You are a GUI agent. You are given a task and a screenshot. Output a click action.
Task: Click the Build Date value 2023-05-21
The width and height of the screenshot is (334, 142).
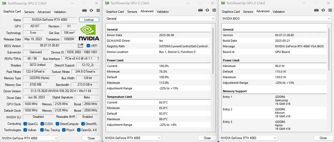click(283, 41)
